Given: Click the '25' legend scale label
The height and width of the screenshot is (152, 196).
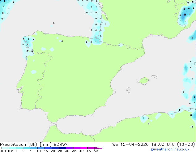Looking at the screenshot, I should [x=60, y=151].
